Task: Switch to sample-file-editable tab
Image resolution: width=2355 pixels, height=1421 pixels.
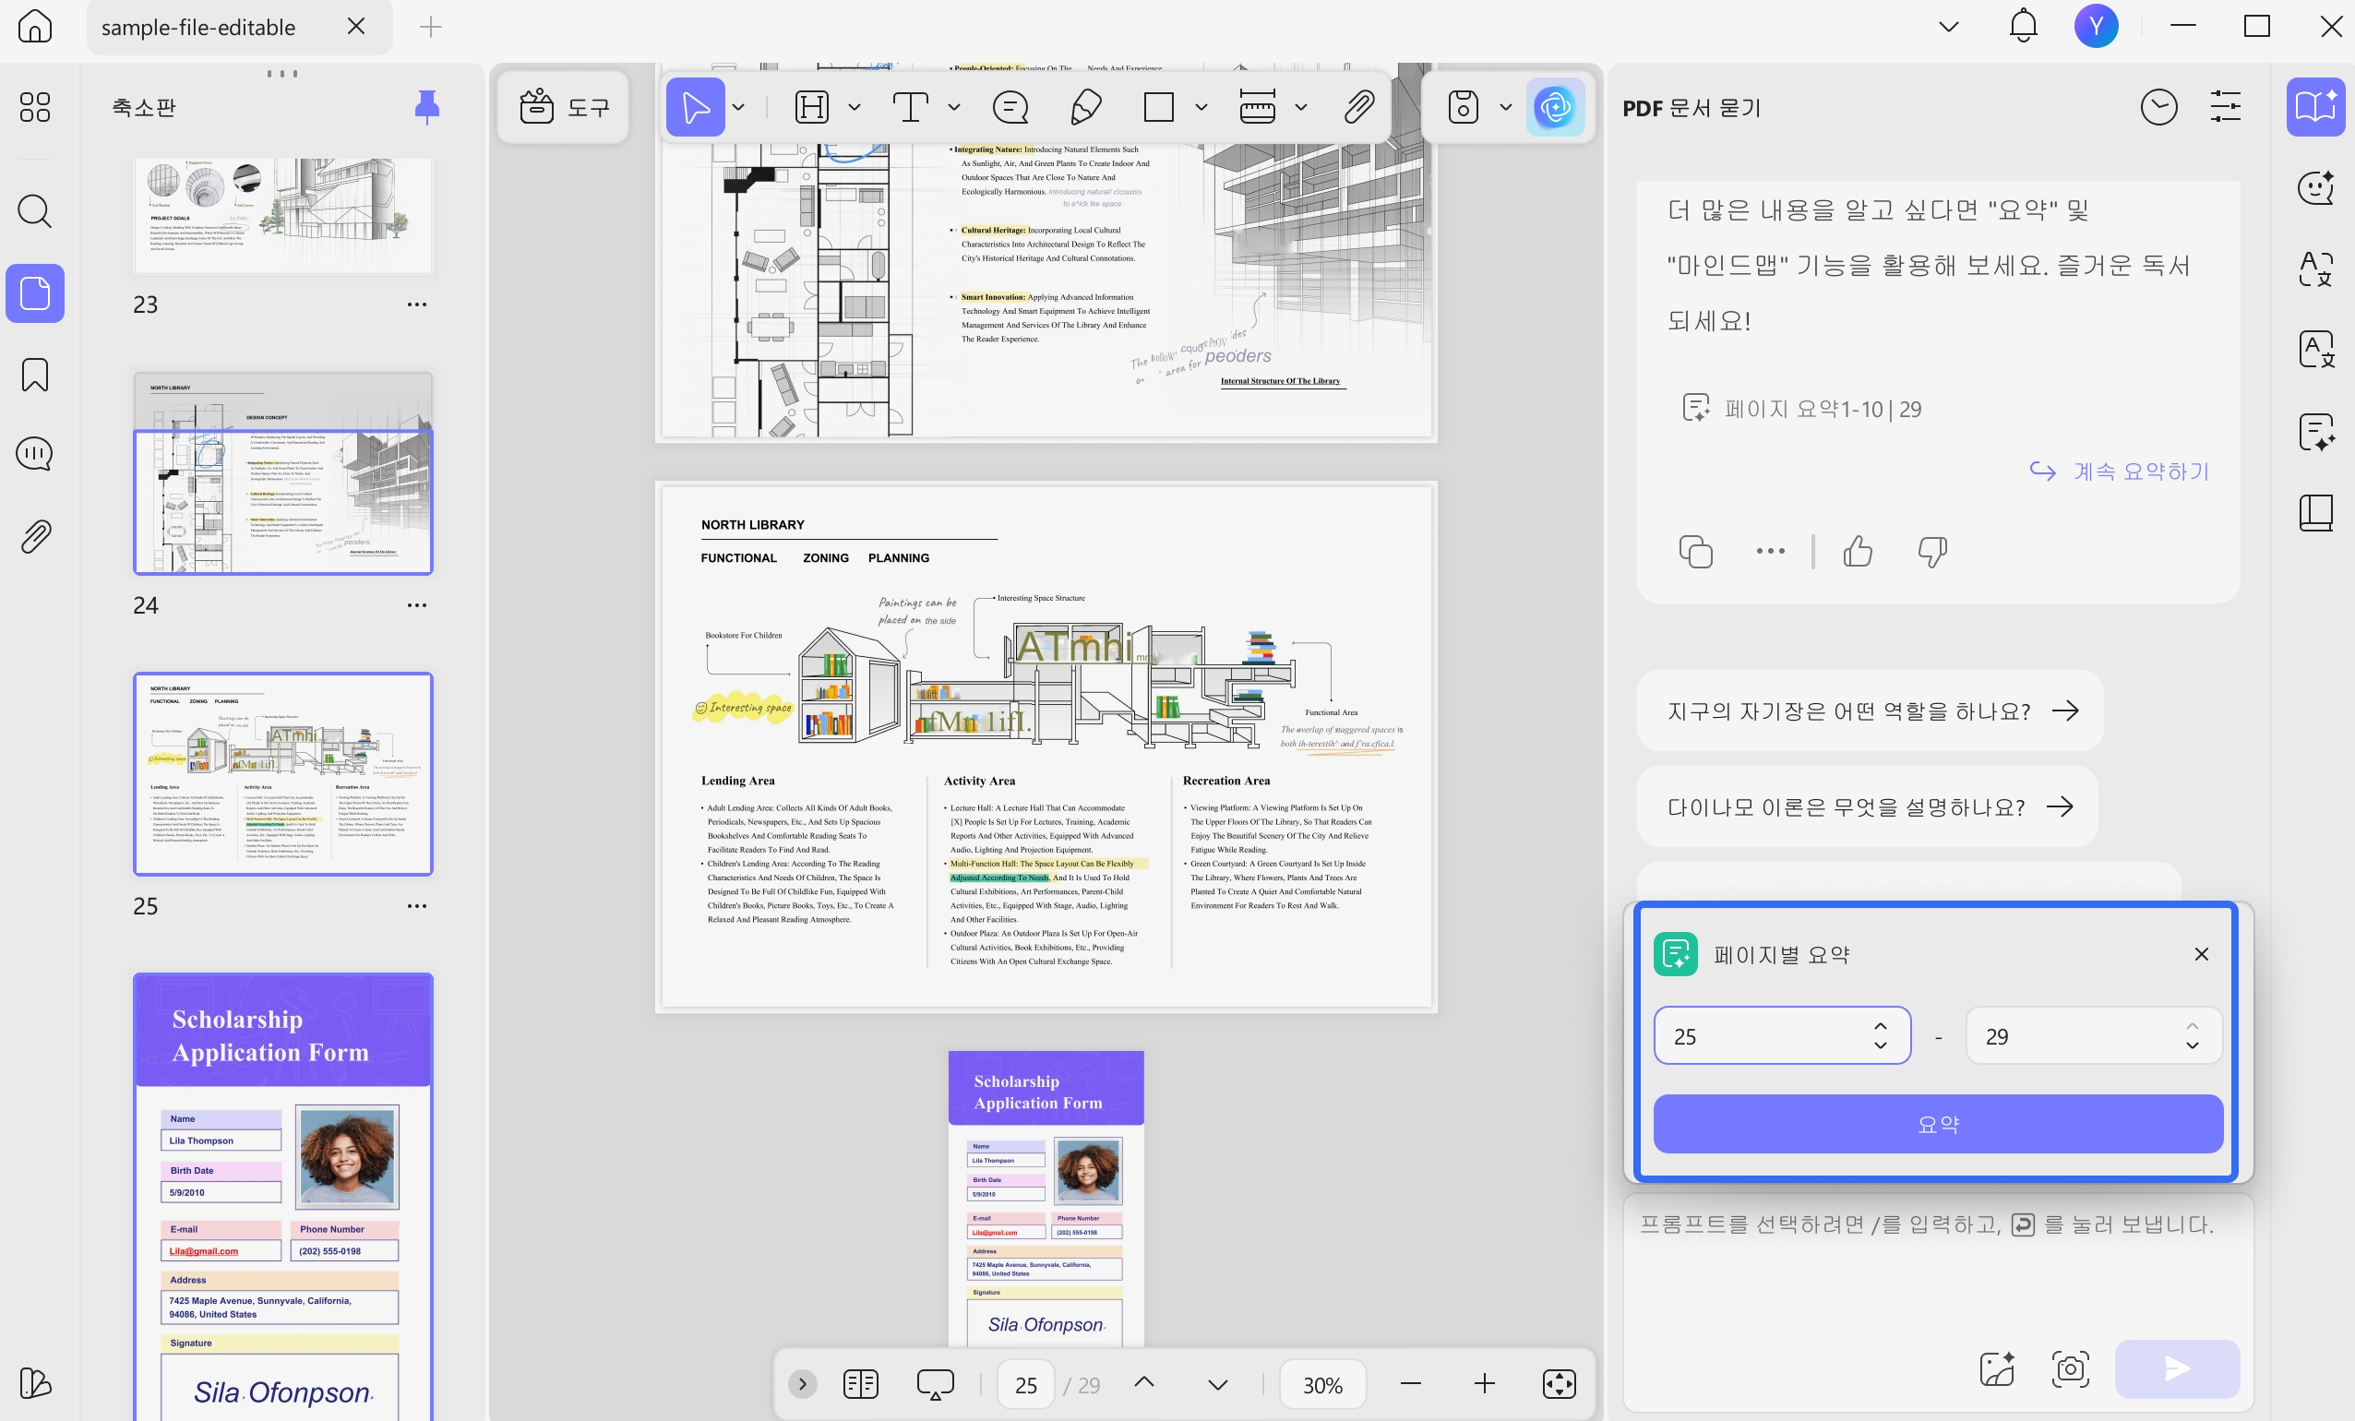Action: tap(198, 27)
